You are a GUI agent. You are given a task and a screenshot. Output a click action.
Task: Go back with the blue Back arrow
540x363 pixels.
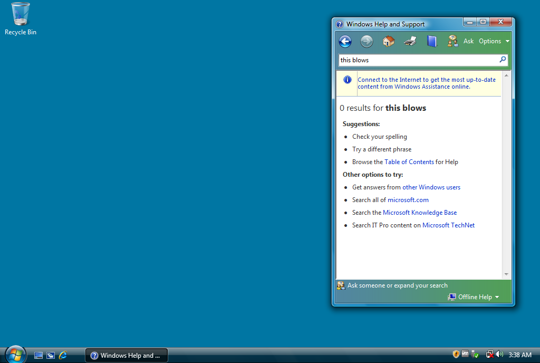tap(345, 41)
